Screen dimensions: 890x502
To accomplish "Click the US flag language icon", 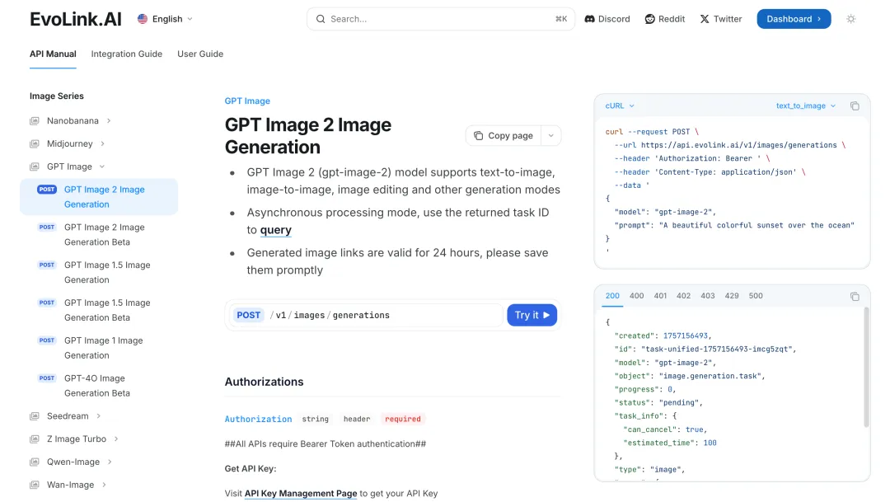I will pyautogui.click(x=143, y=19).
